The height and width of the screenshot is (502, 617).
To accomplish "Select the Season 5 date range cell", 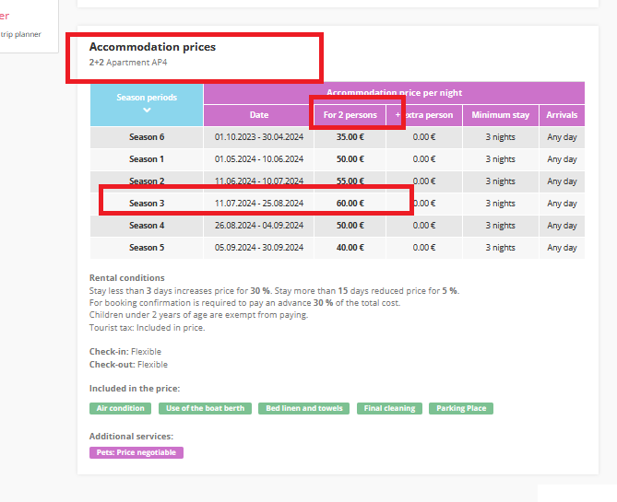I will point(258,248).
